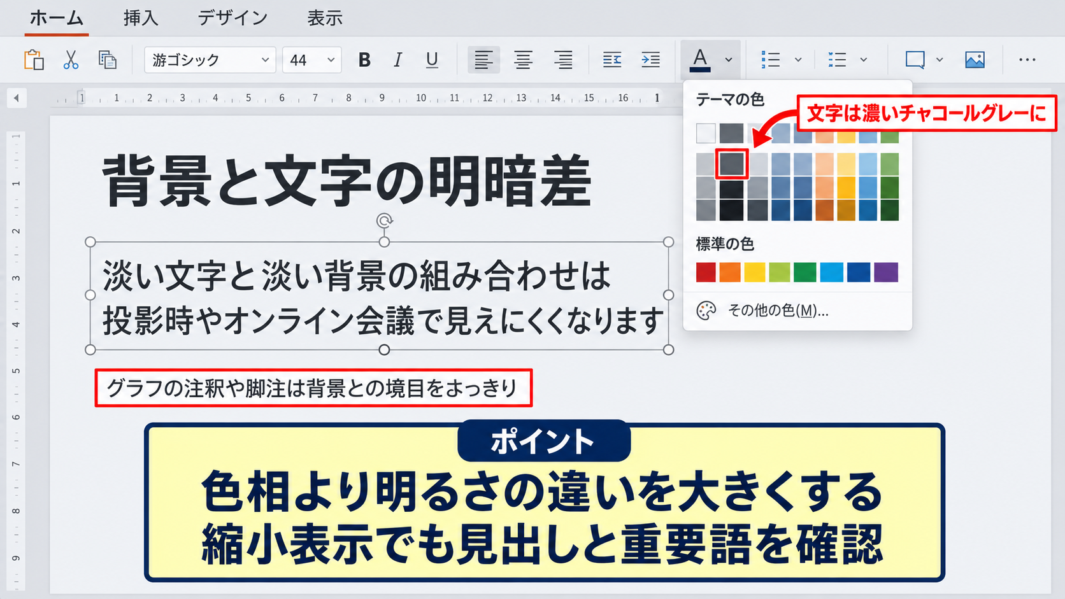Click the Paste clipboard icon
1065x599 pixels.
(34, 60)
